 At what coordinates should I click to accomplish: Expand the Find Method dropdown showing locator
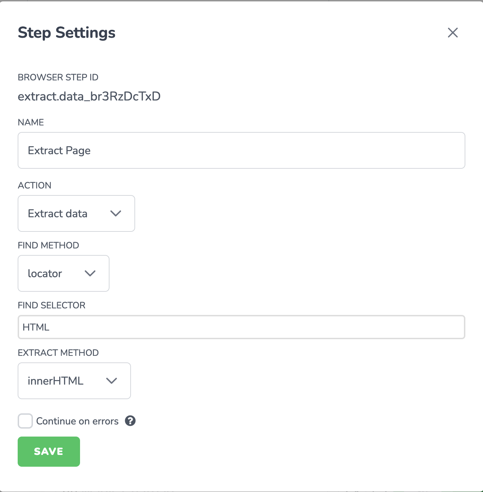pos(63,273)
